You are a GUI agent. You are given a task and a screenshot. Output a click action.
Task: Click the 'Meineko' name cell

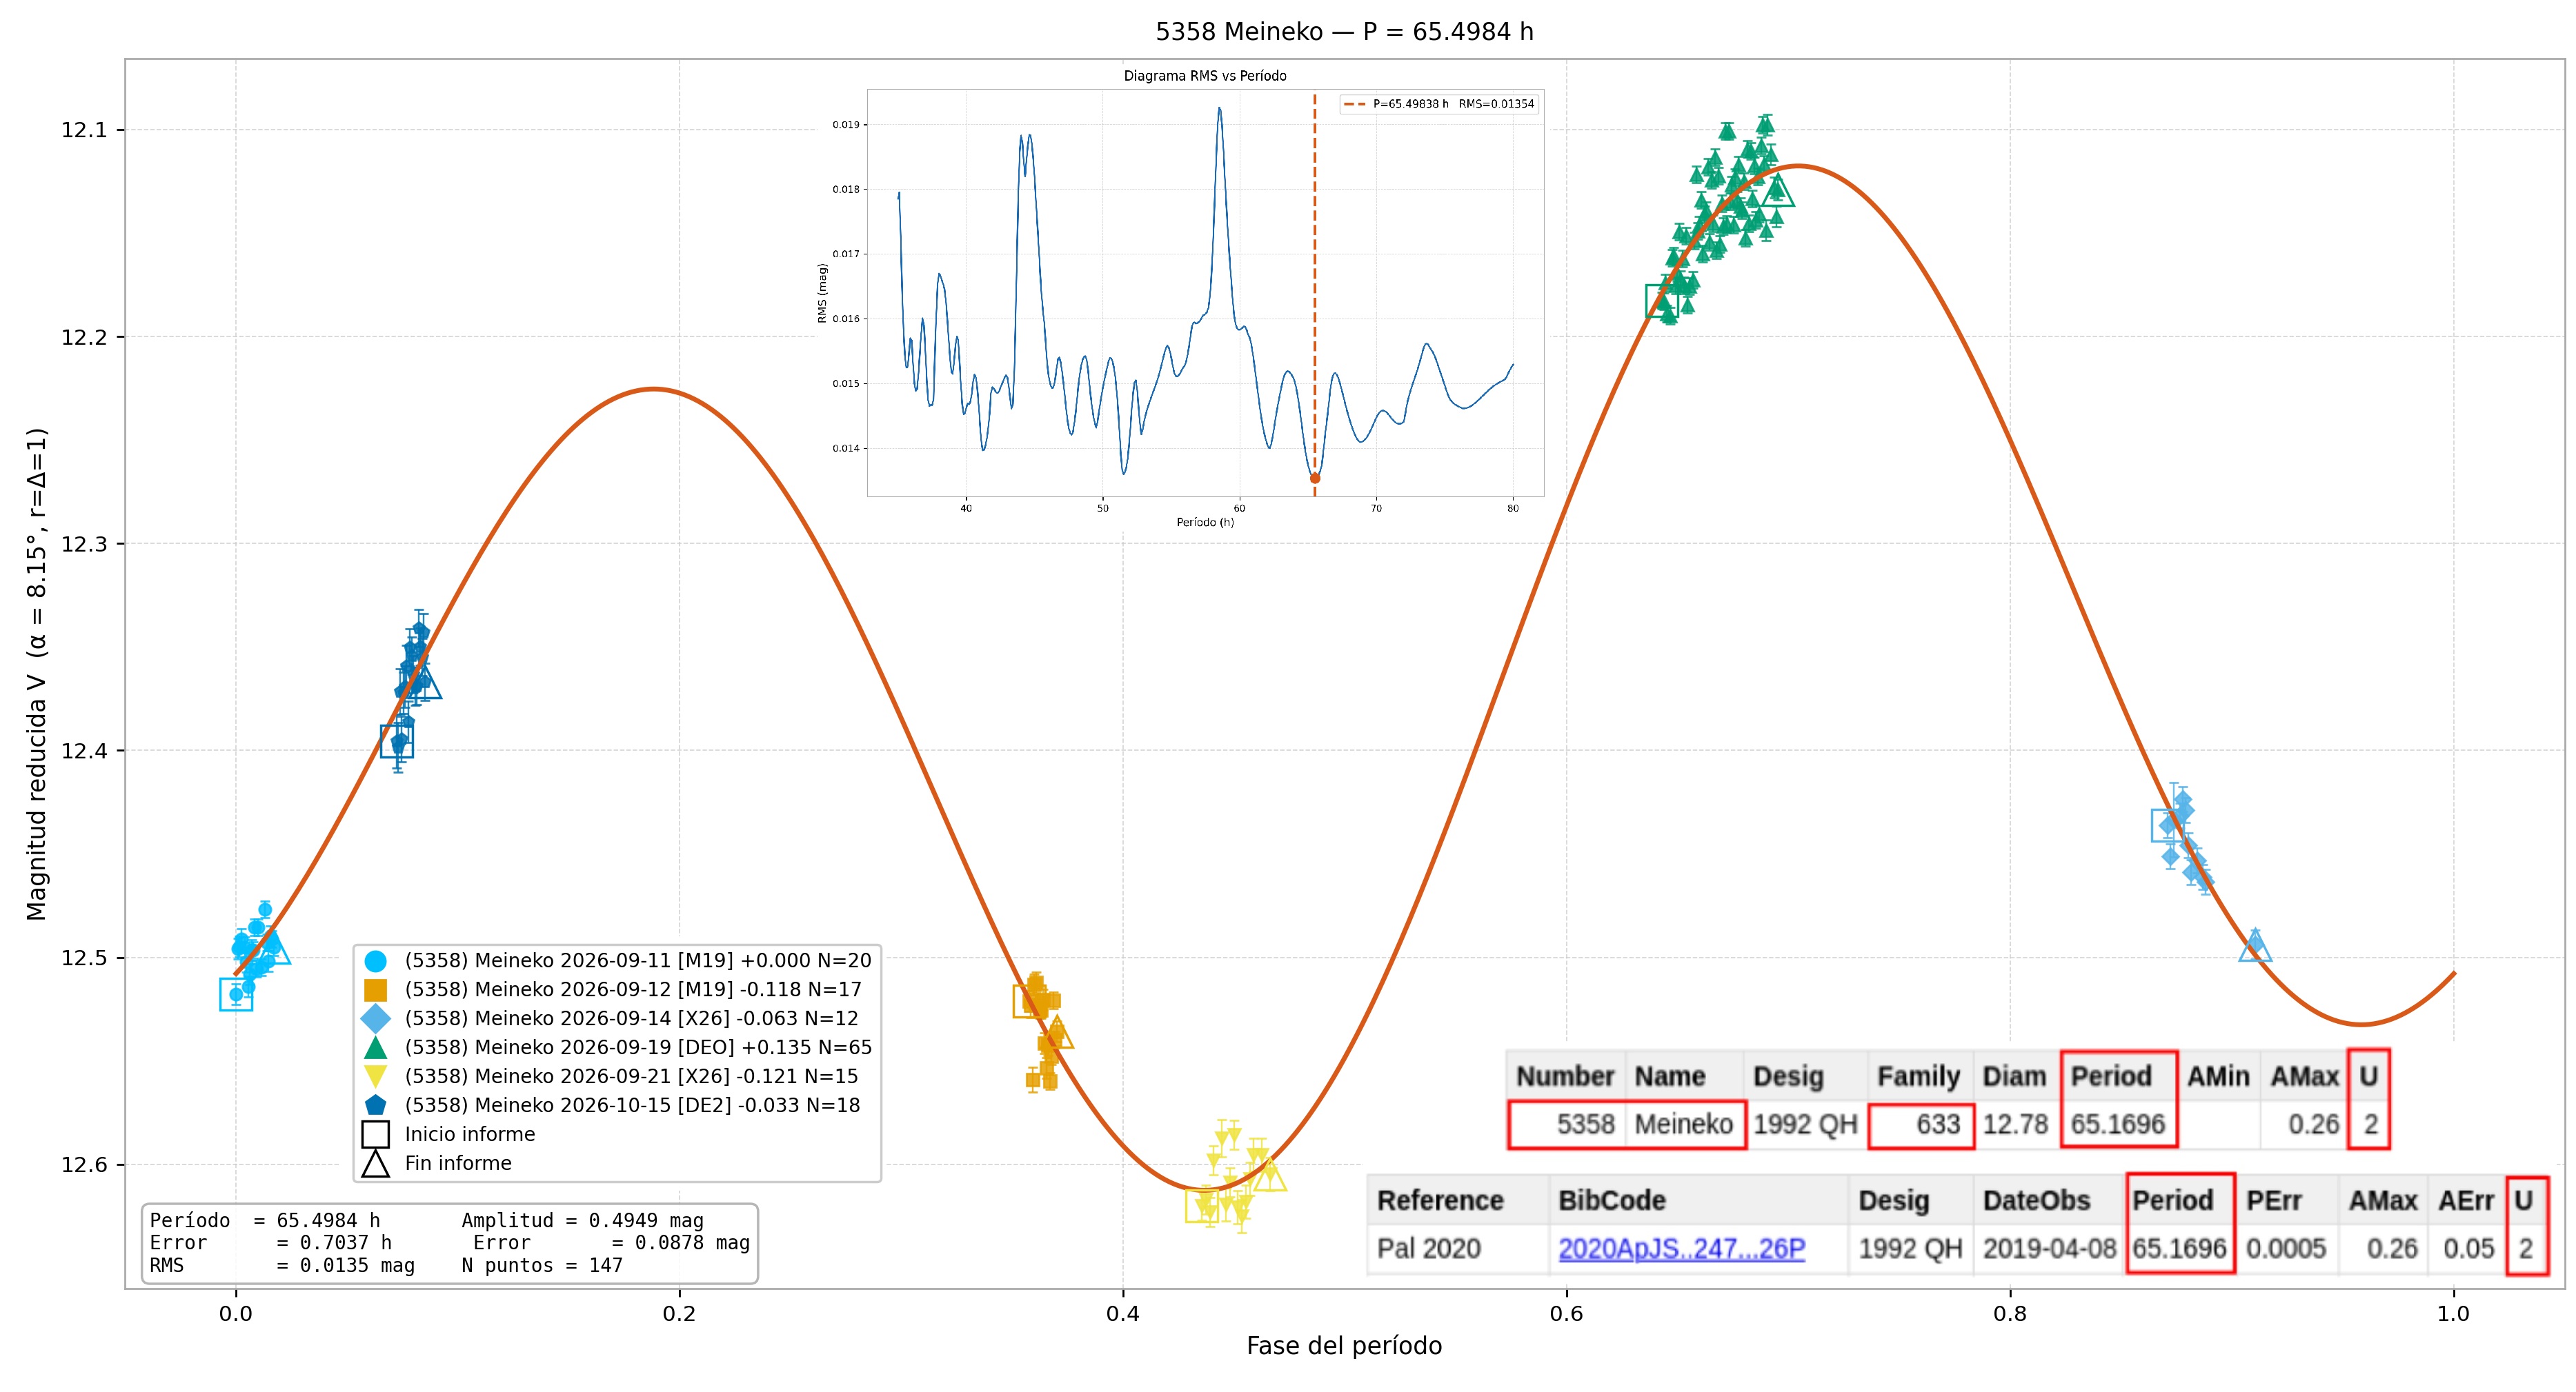(1684, 1124)
